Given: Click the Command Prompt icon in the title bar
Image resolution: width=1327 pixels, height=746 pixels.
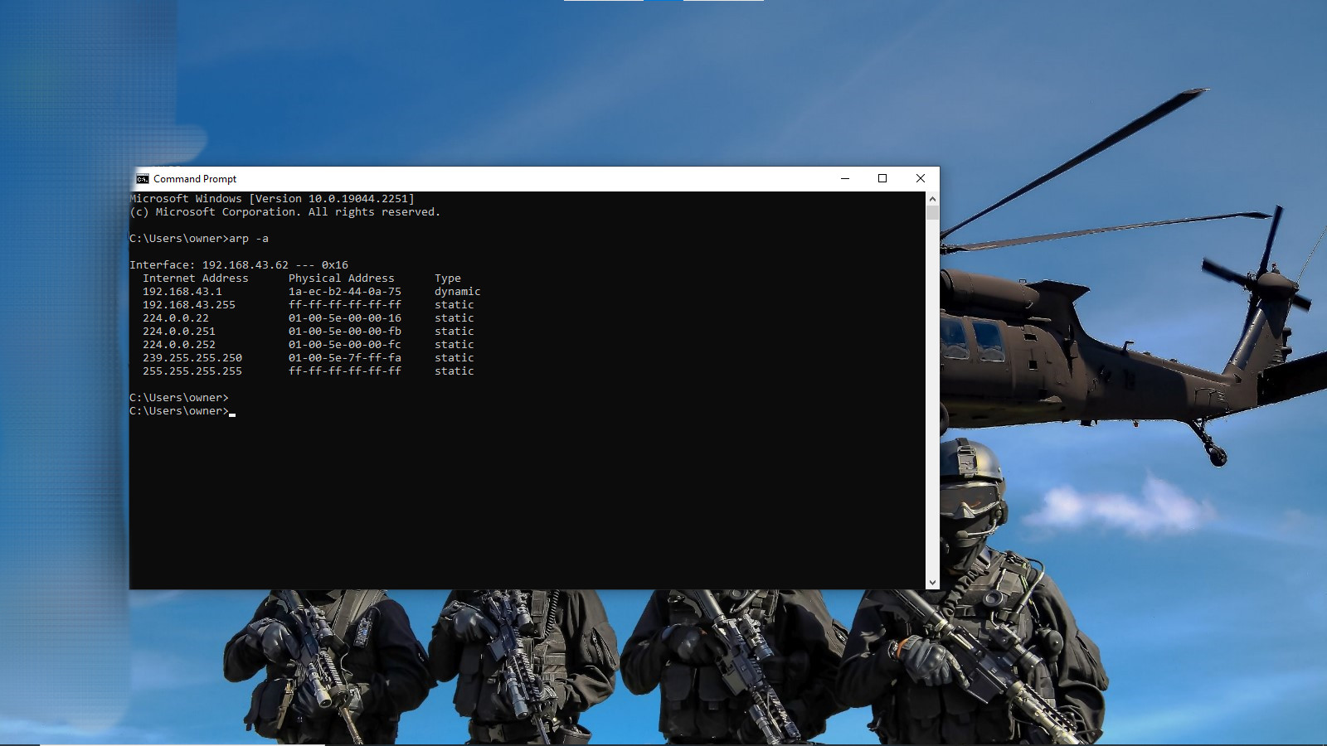Looking at the screenshot, I should pos(141,178).
